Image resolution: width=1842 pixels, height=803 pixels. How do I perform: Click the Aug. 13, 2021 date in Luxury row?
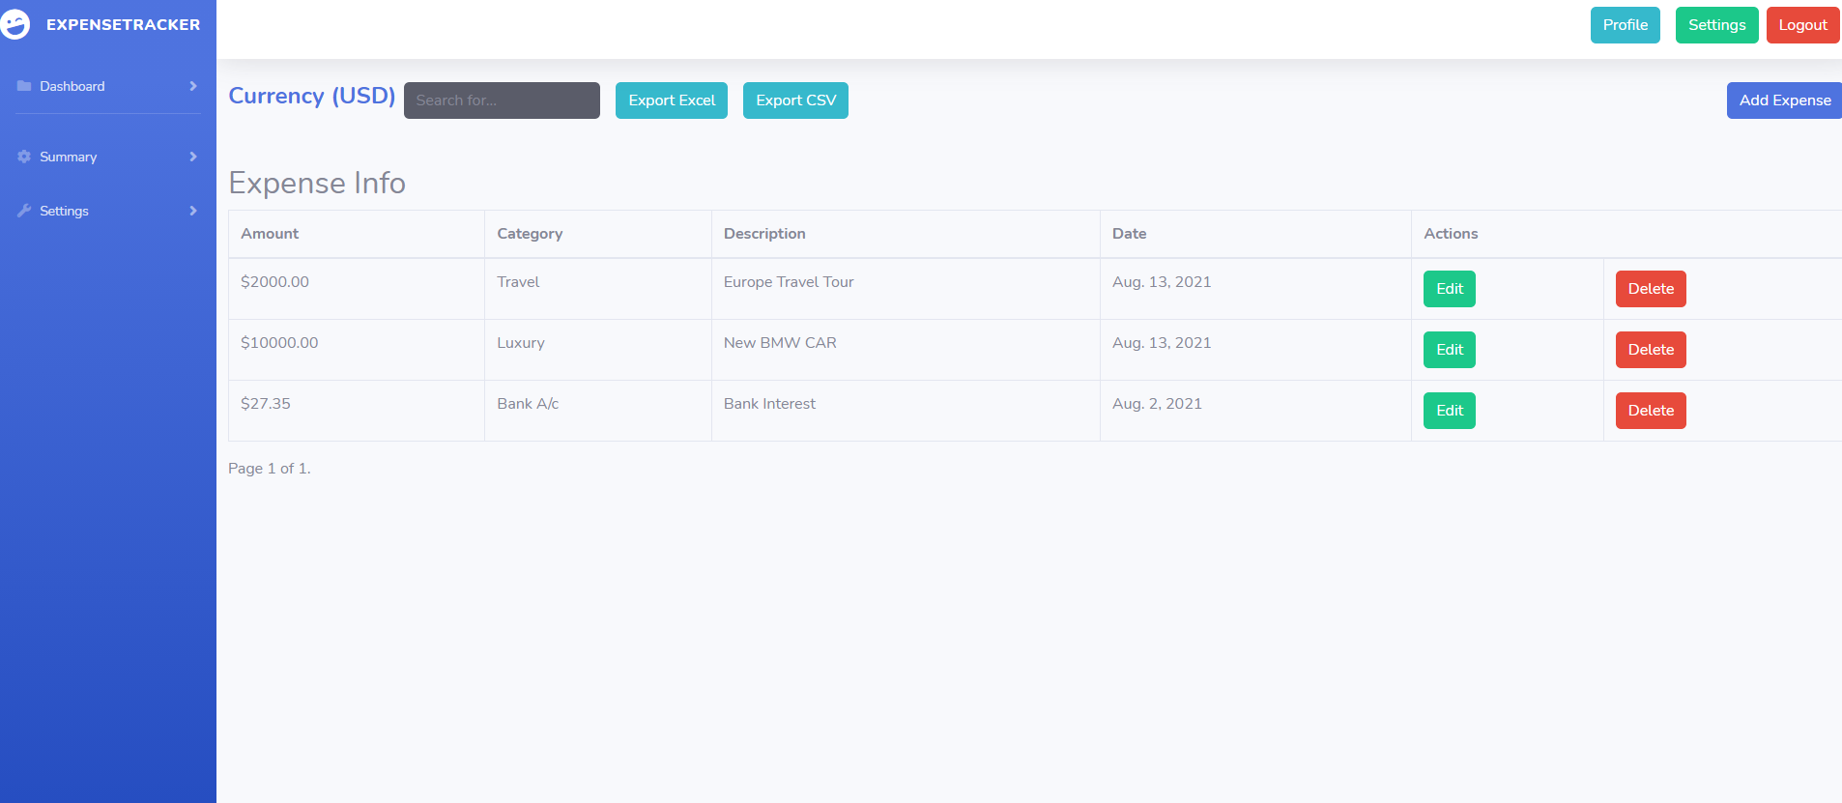pos(1162,343)
